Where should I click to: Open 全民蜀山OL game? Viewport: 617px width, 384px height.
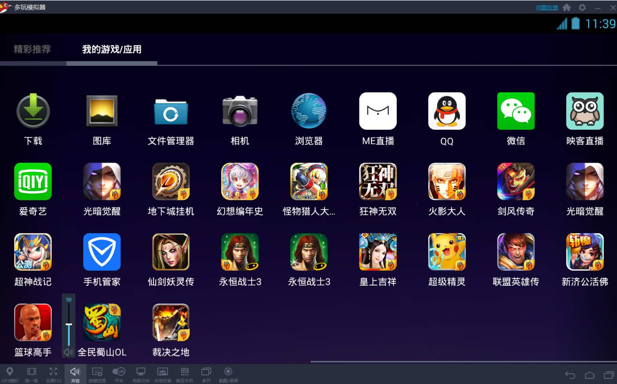coord(102,322)
